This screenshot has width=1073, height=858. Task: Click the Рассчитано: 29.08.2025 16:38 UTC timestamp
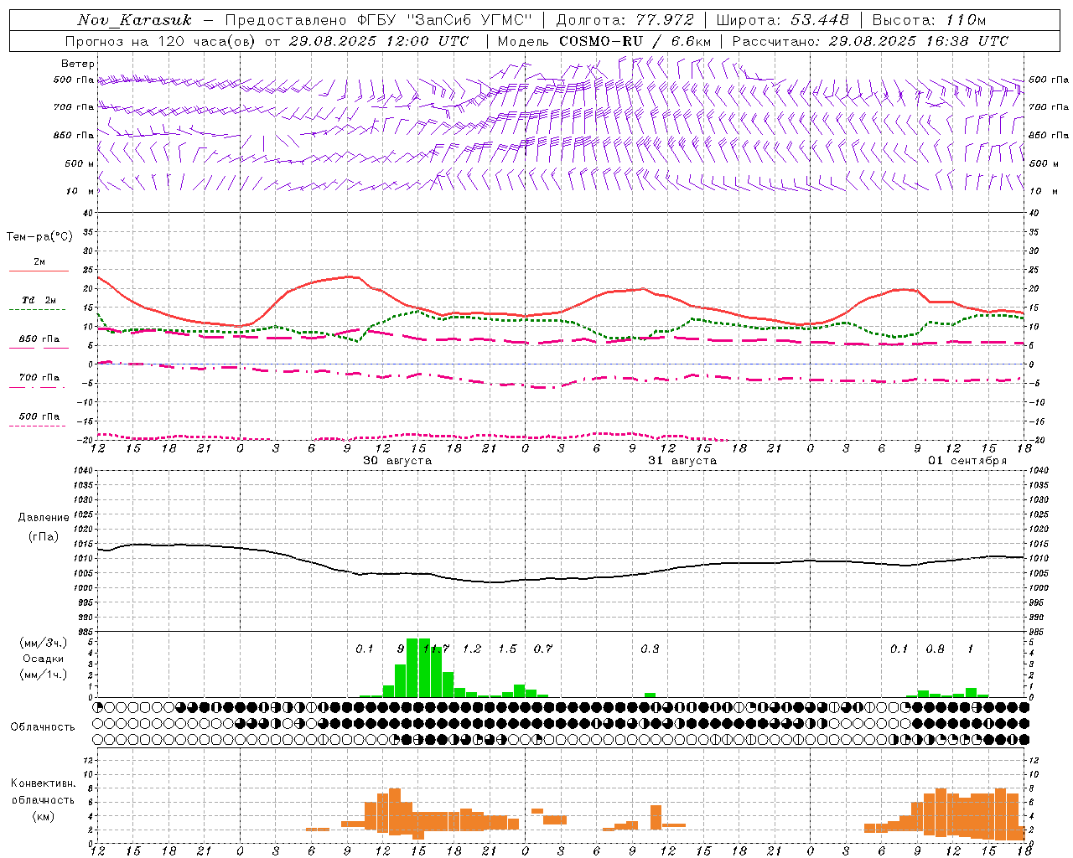coord(870,41)
